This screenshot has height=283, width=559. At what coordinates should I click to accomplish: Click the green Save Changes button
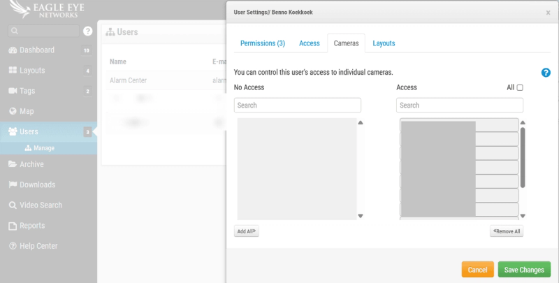[x=524, y=270]
